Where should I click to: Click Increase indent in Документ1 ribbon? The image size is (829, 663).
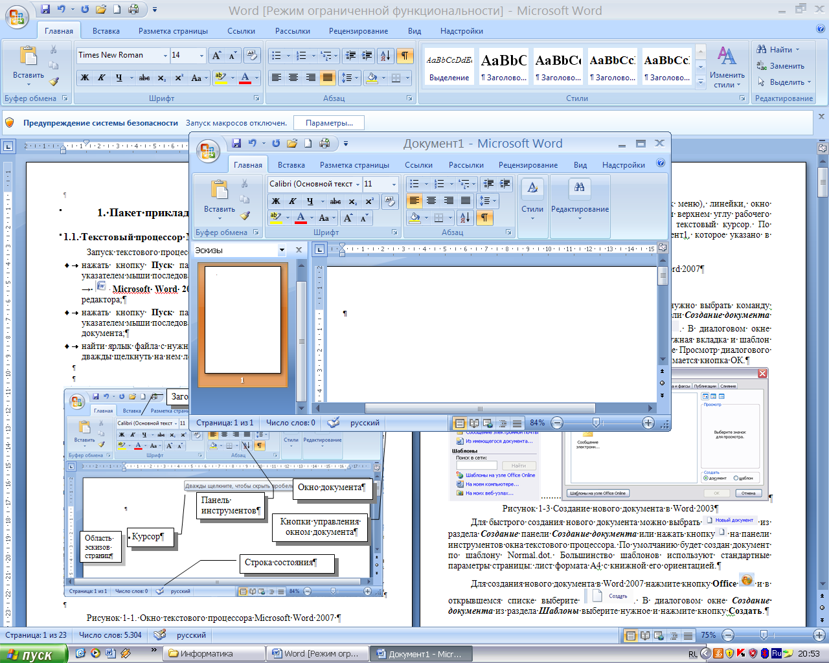click(x=505, y=184)
